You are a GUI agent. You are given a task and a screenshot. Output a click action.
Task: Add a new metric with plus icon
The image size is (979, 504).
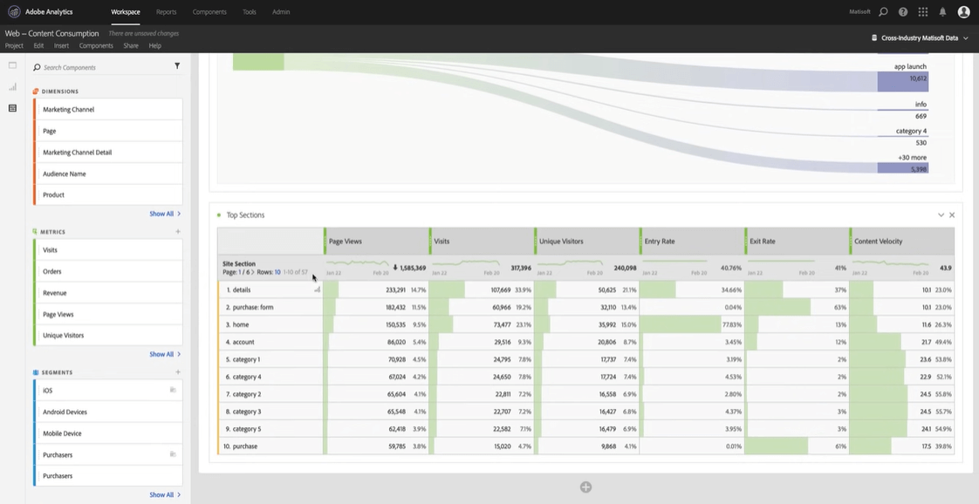178,231
